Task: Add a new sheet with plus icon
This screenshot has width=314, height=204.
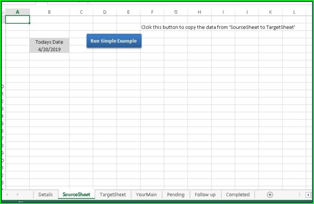Action: tap(270, 195)
